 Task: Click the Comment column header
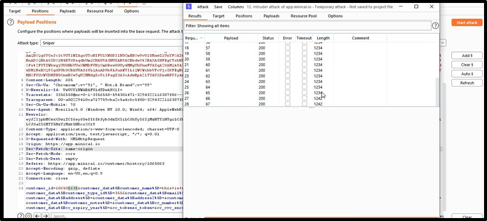click(360, 38)
